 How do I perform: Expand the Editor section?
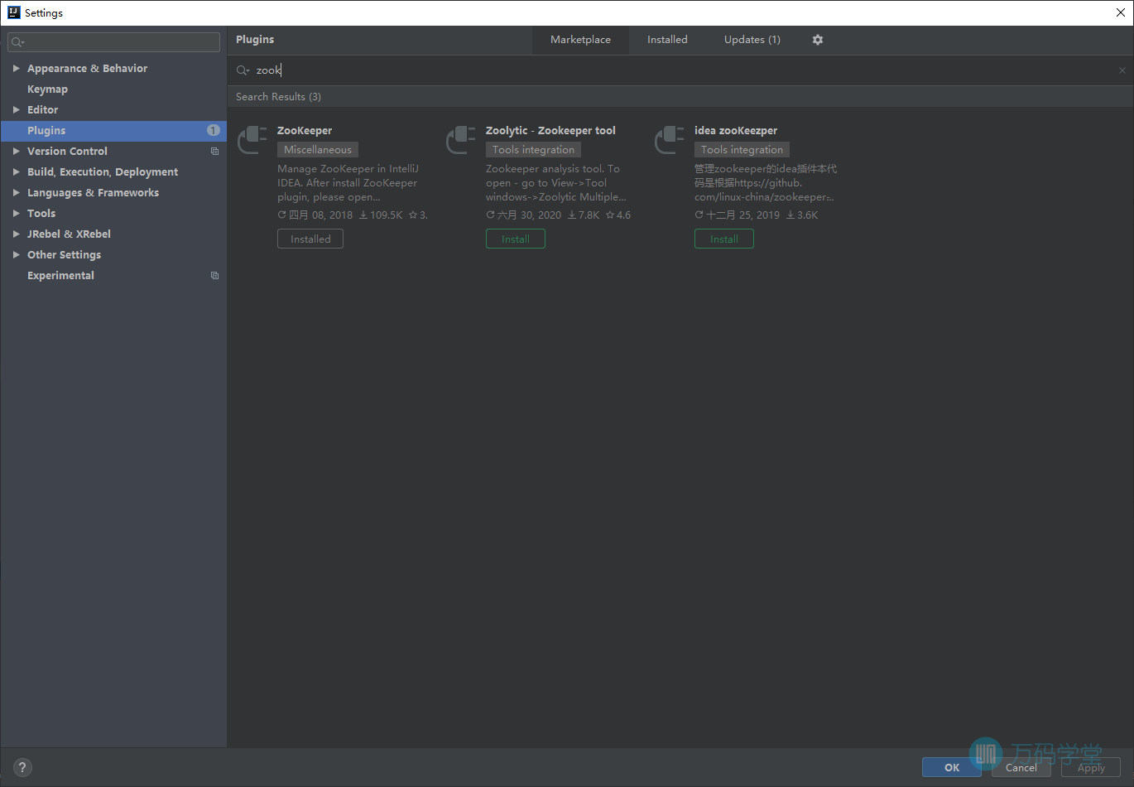(16, 109)
